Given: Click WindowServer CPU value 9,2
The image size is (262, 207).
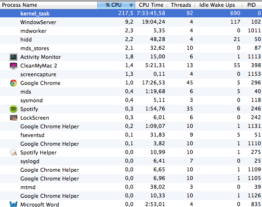Looking at the screenshot, I should click(x=129, y=22).
